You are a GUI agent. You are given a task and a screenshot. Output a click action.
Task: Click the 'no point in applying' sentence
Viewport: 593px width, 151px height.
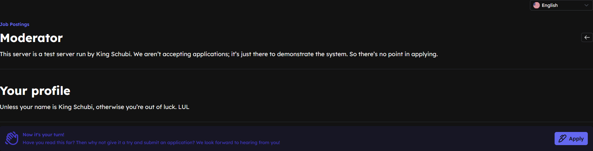coord(394,54)
